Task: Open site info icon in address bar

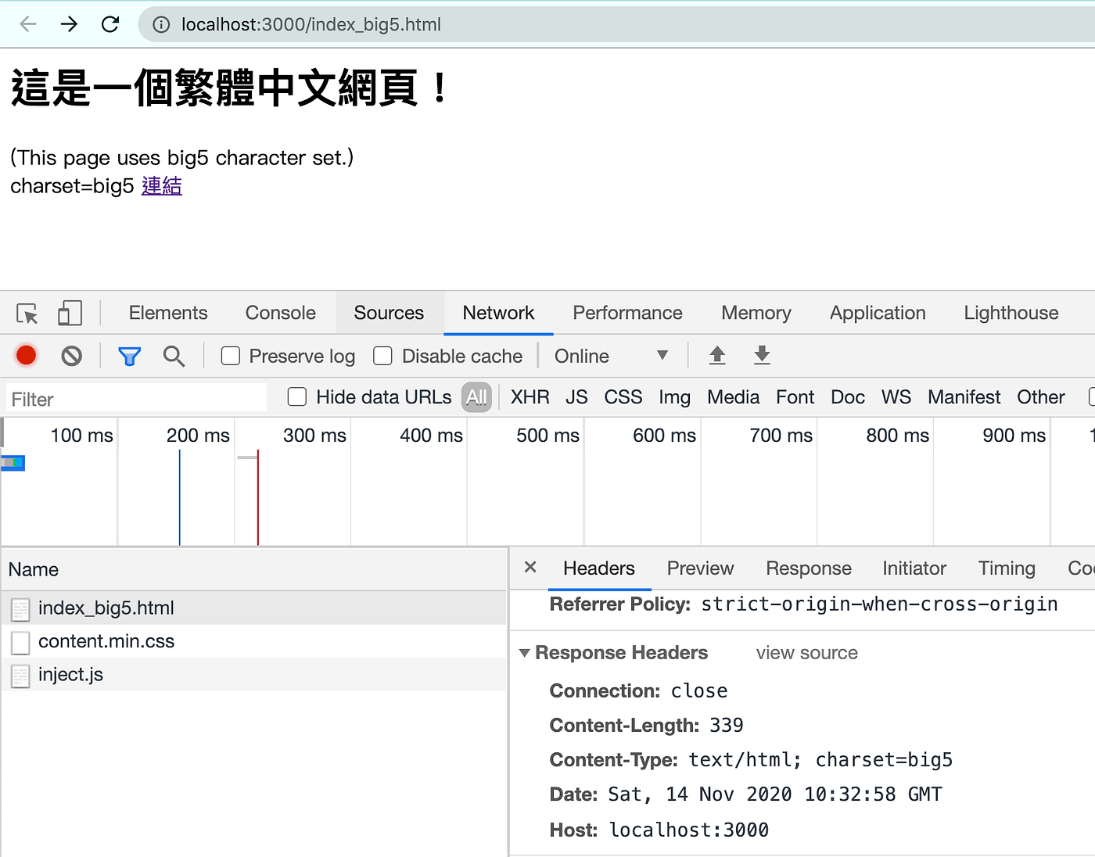Action: (x=161, y=25)
